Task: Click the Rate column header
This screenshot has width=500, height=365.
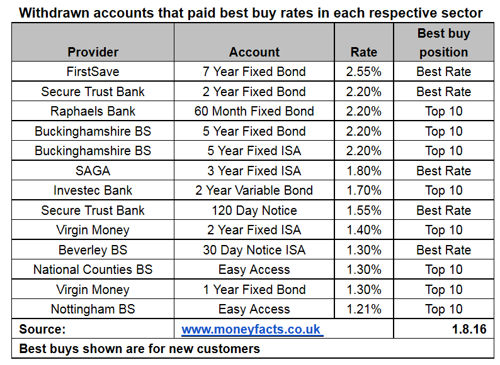Action: click(363, 52)
